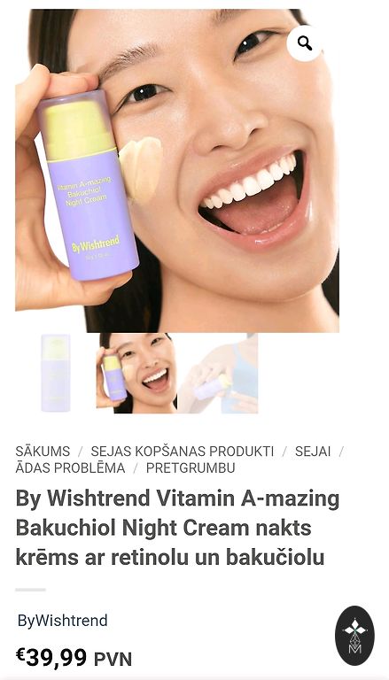The height and width of the screenshot is (680, 389).
Task: Click the cream smear on the cheek
Action: (141, 169)
